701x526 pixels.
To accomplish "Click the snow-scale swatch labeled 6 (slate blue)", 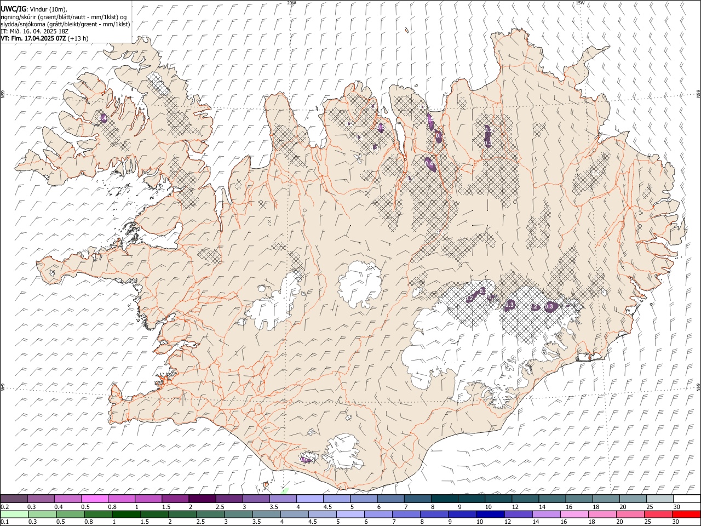I will pyautogui.click(x=390, y=499).
